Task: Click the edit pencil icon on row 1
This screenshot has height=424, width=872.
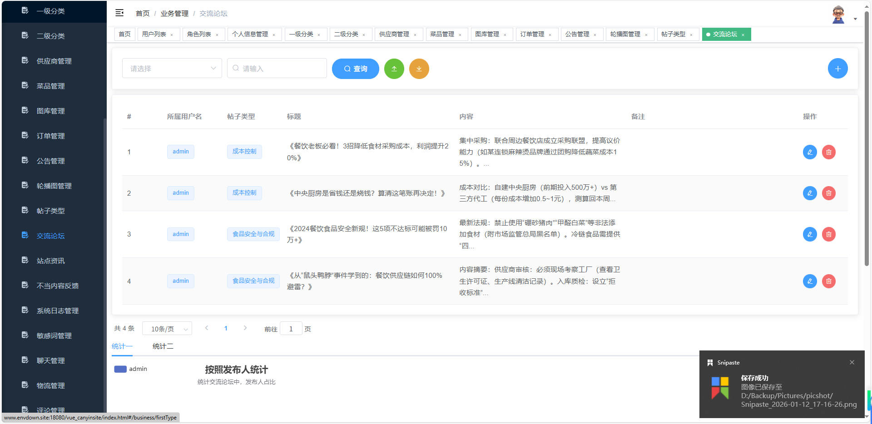Action: pyautogui.click(x=809, y=152)
